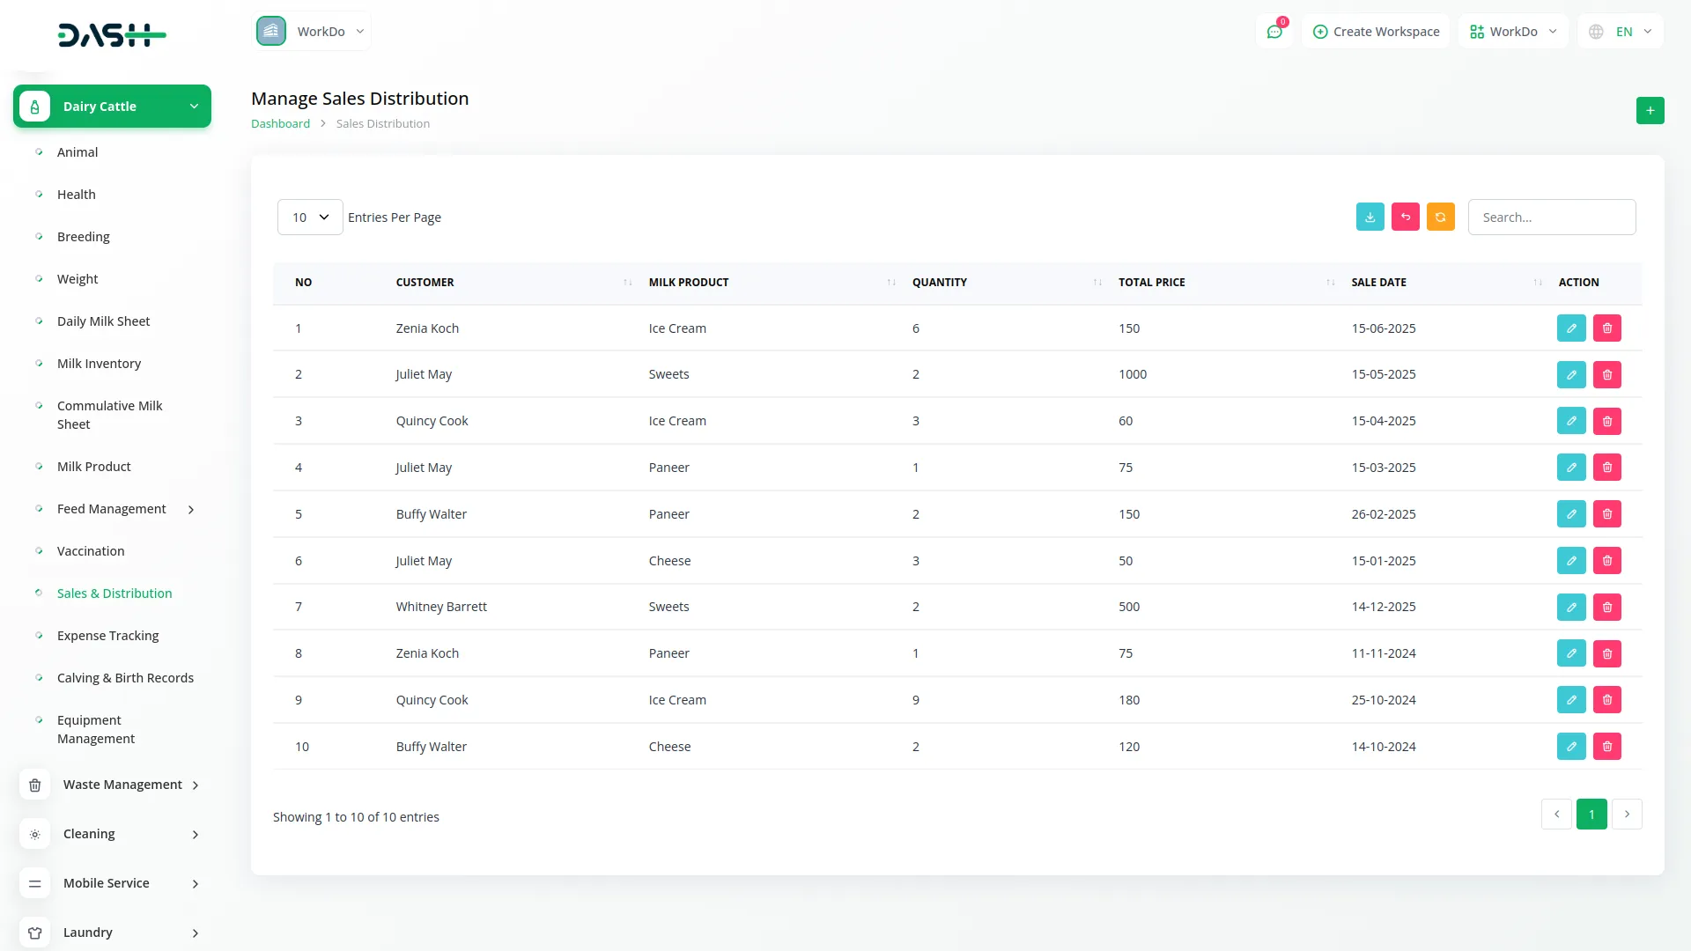Click the blue download export icon
This screenshot has width=1691, height=951.
click(1370, 217)
